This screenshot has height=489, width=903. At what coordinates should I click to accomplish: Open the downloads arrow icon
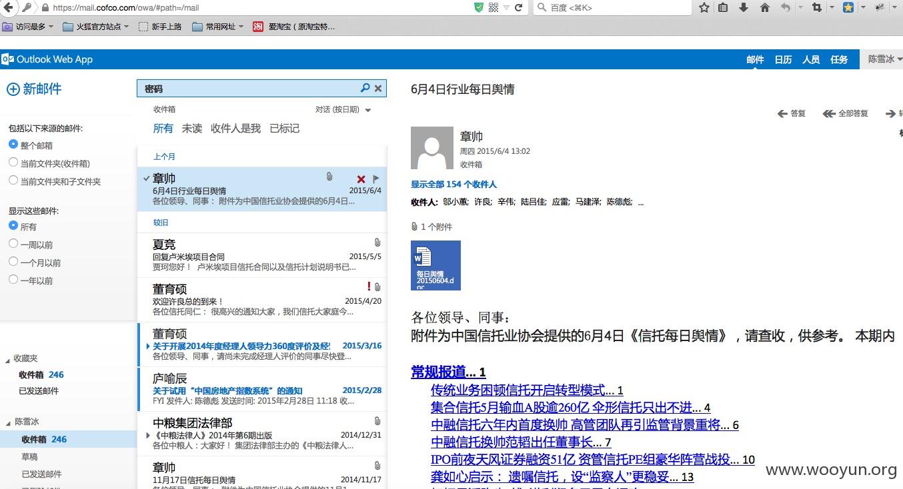click(x=744, y=7)
